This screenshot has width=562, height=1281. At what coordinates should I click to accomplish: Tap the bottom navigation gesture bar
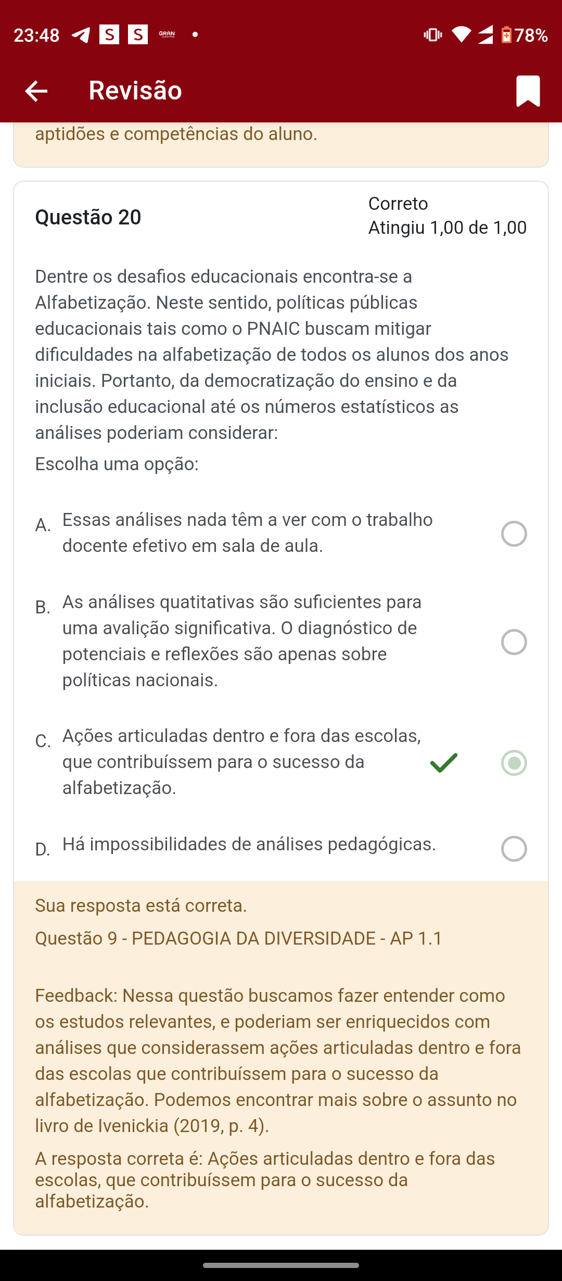pyautogui.click(x=281, y=1265)
